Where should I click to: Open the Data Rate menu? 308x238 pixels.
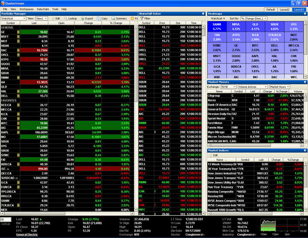click(43, 9)
